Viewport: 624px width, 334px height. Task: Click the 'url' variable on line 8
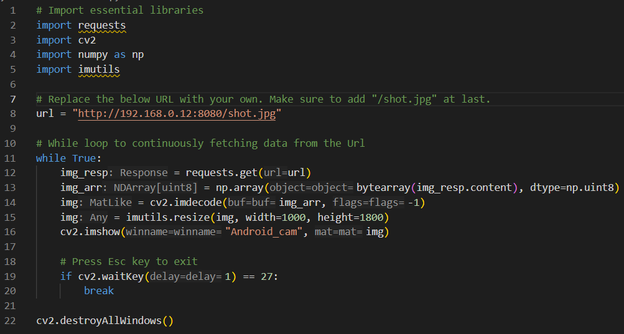pos(45,114)
